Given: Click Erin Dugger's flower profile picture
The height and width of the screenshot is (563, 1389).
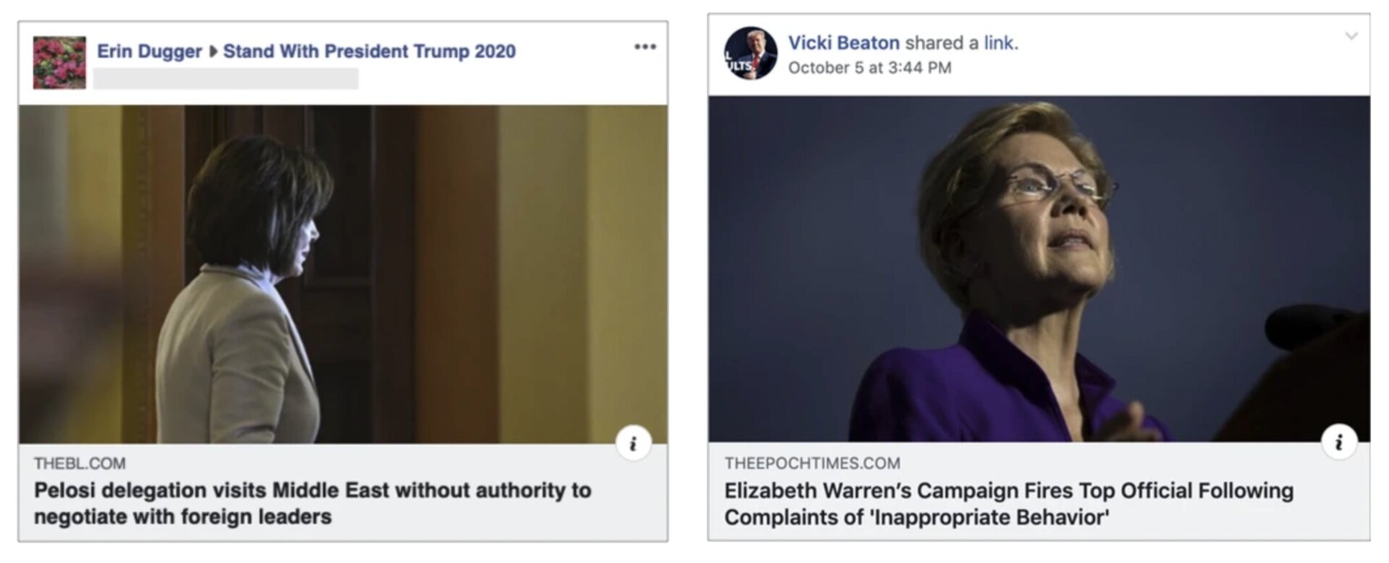Looking at the screenshot, I should 59,62.
